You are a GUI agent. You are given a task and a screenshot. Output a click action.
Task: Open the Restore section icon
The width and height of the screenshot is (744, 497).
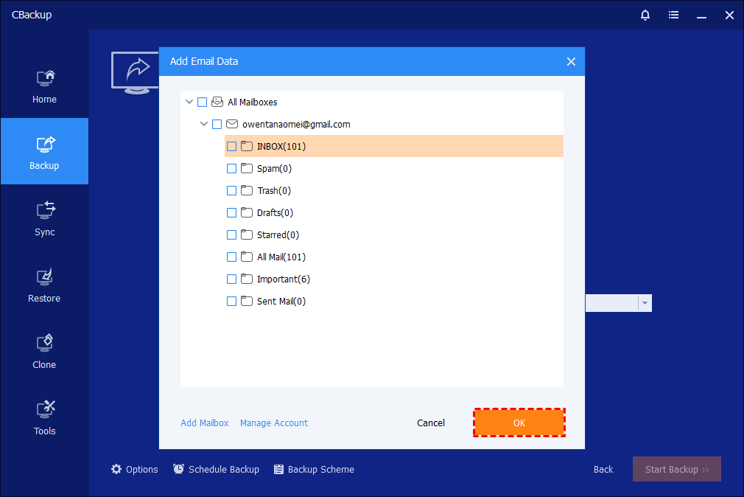pyautogui.click(x=45, y=277)
